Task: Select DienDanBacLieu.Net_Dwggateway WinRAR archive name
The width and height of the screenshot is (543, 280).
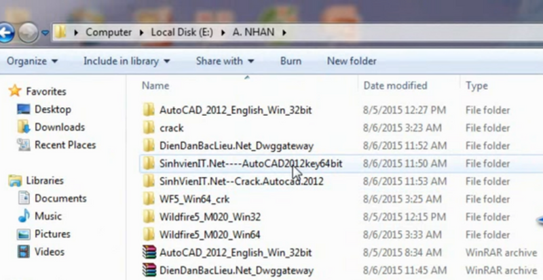Action: click(x=236, y=271)
